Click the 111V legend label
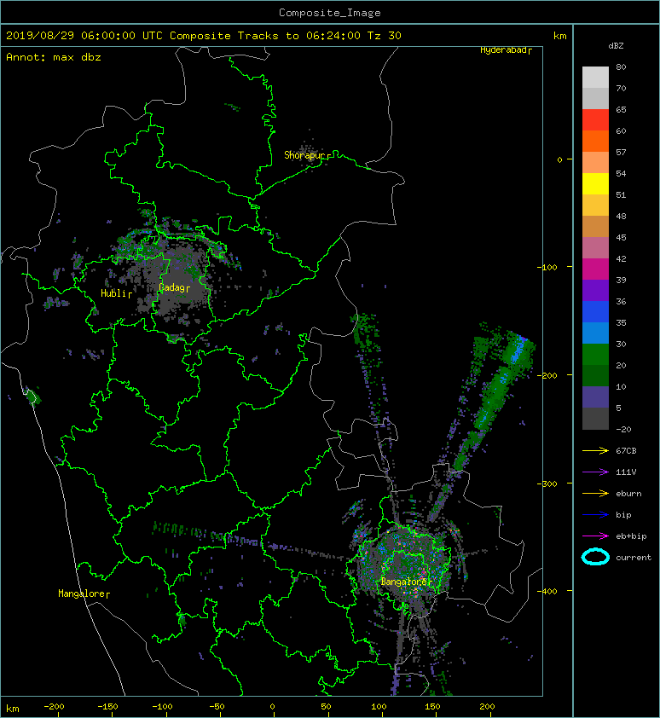This screenshot has height=718, width=660. [626, 472]
